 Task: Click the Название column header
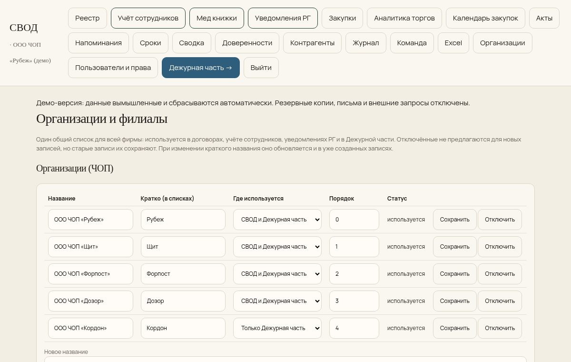pos(62,199)
